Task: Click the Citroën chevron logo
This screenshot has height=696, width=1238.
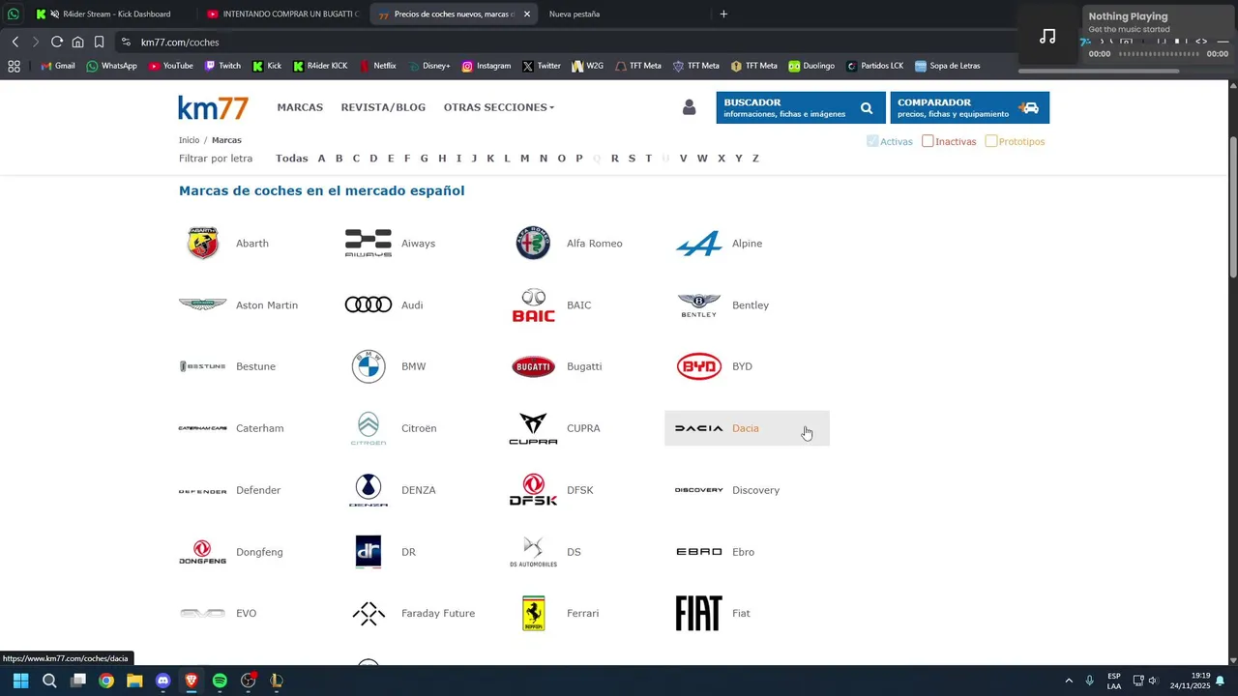Action: click(368, 428)
